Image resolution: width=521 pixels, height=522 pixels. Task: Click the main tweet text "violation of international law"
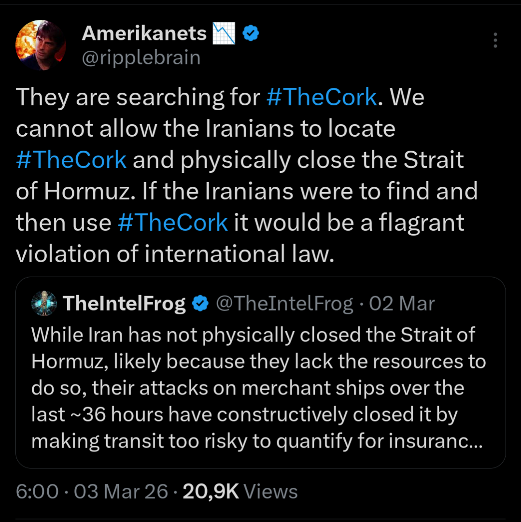click(x=175, y=254)
